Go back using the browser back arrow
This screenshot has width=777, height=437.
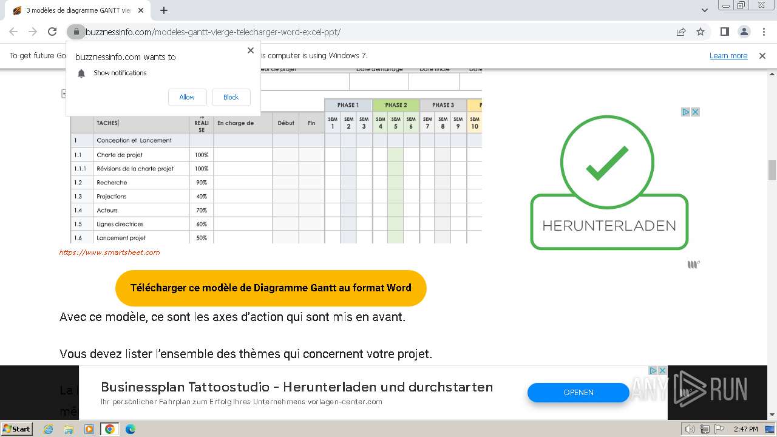13,32
